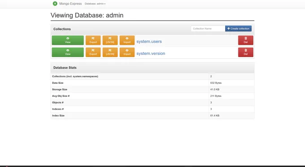This screenshot has height=167, width=305.
Task: Select the Data Size label
Action: 57,83
